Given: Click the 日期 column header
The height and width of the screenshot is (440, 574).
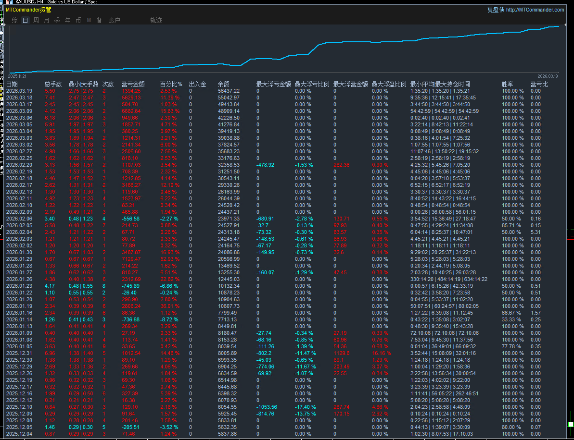Looking at the screenshot, I should (12, 84).
